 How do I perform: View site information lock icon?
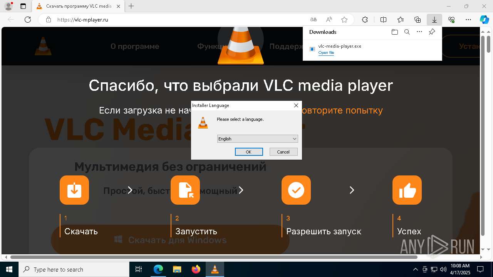pos(49,20)
